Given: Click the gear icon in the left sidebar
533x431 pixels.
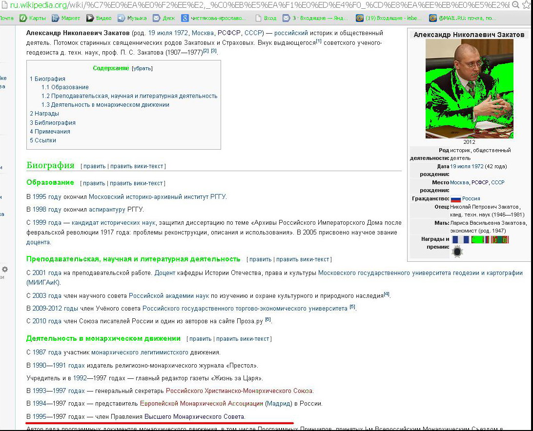Looking at the screenshot, I should coord(5,269).
